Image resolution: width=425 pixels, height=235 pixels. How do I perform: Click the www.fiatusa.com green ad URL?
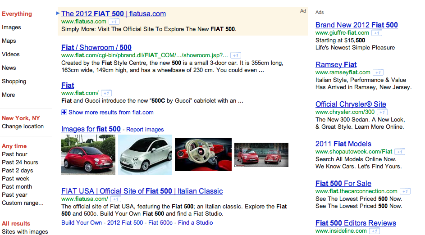pos(84,22)
